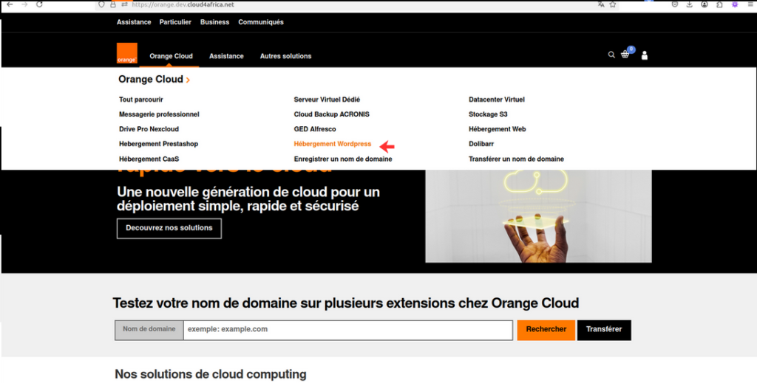Open the Assistance menu beside Orange Cloud
The height and width of the screenshot is (383, 757).
(x=226, y=56)
